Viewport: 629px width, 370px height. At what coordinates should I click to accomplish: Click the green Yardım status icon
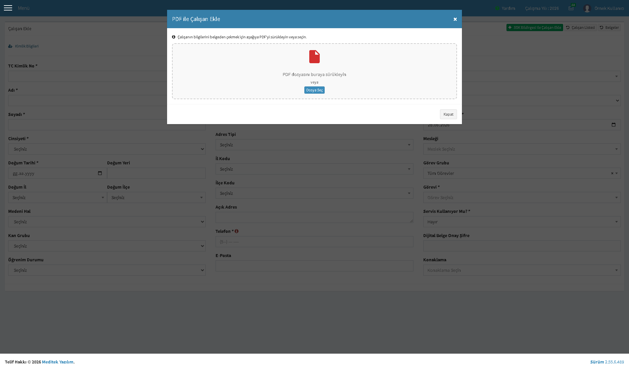(497, 8)
